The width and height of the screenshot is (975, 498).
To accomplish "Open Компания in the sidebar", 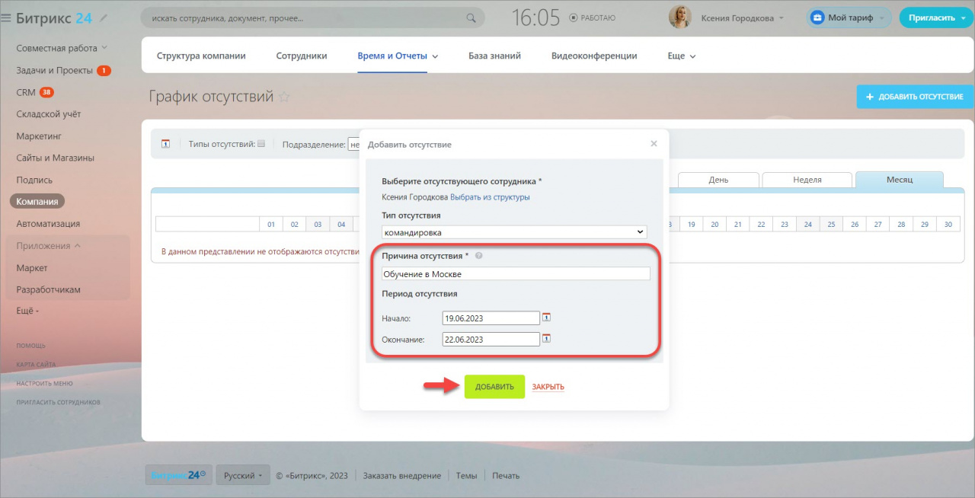I will click(x=37, y=202).
